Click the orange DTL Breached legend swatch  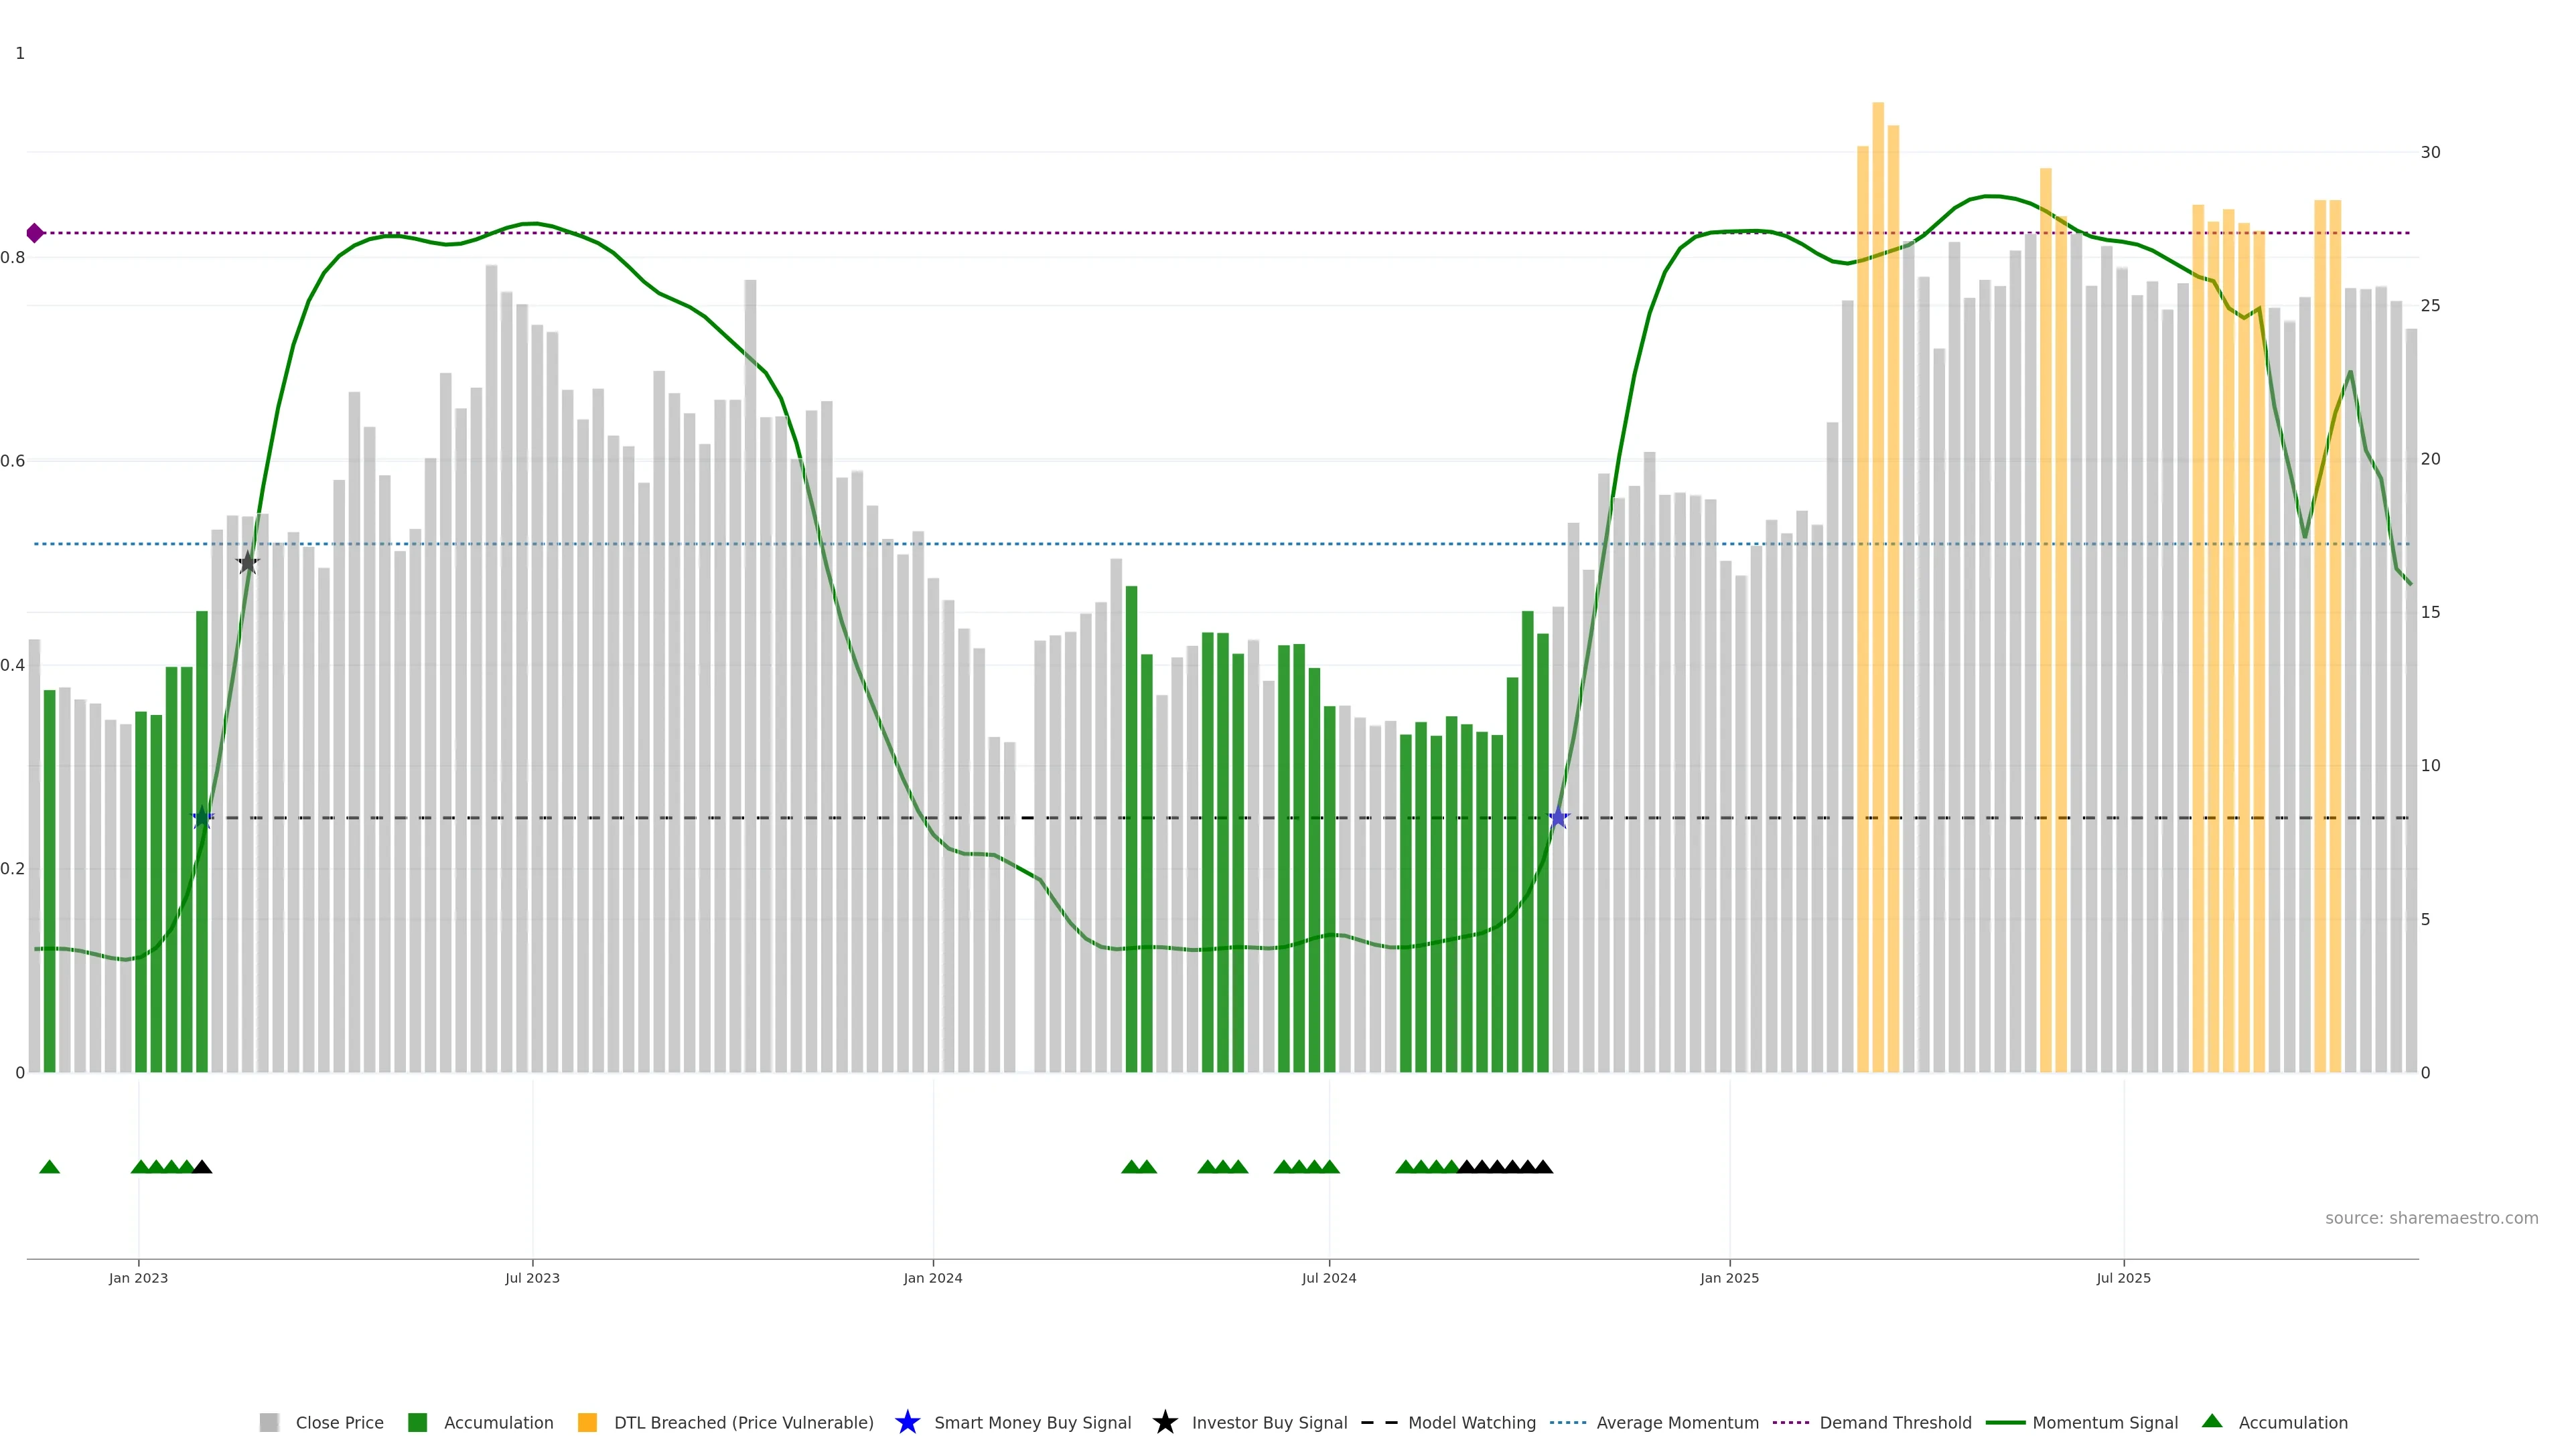pyautogui.click(x=587, y=1422)
